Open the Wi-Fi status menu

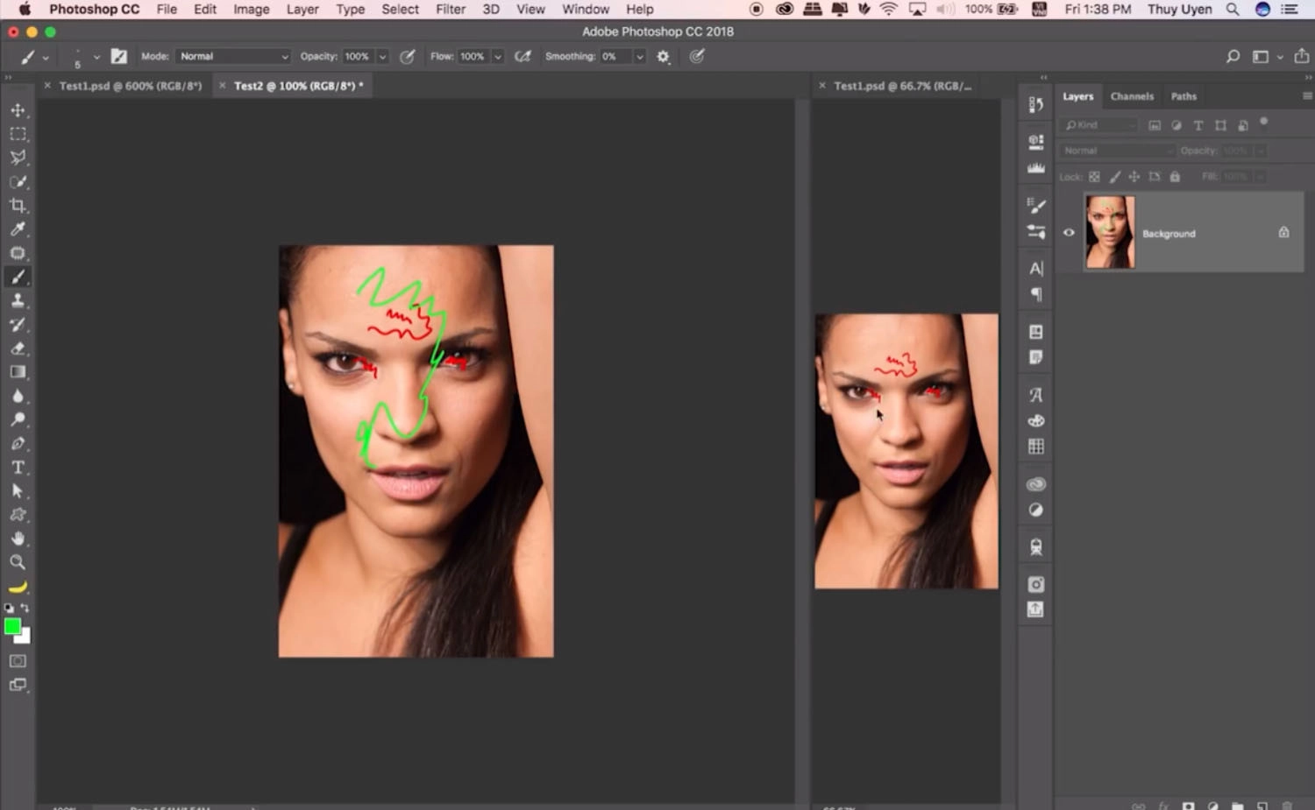click(x=889, y=9)
